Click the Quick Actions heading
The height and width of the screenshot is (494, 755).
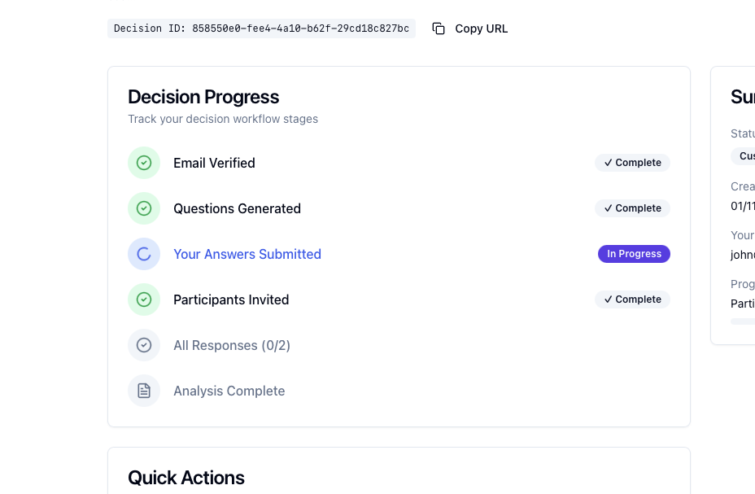coord(185,478)
